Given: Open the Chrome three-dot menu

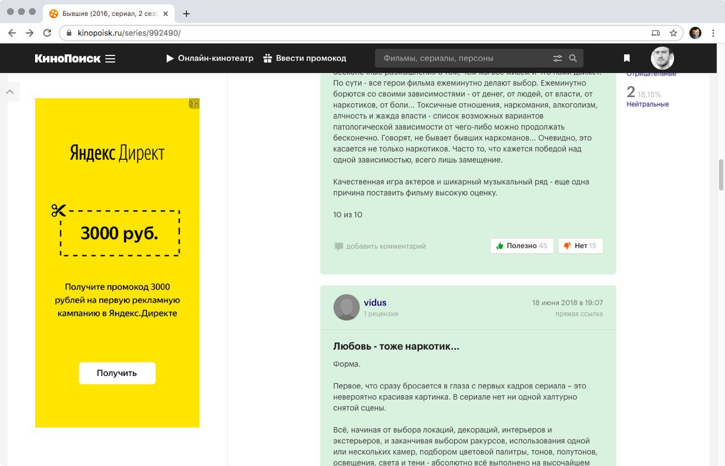Looking at the screenshot, I should click(713, 33).
